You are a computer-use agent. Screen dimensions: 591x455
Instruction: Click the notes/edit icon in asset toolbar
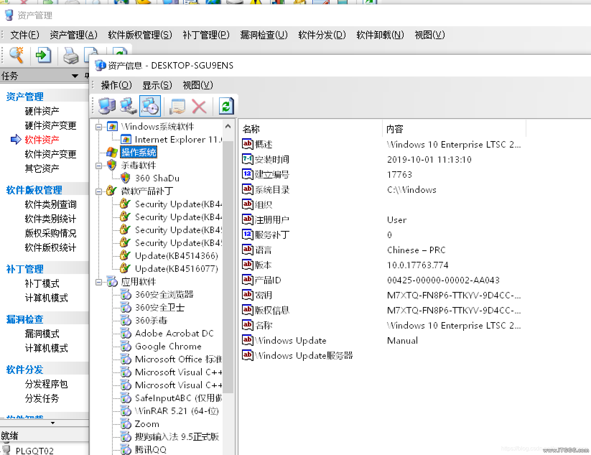coord(177,106)
